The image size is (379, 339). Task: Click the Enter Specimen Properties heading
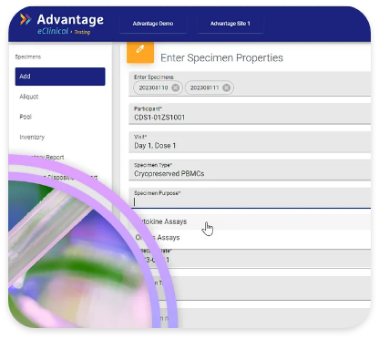[x=221, y=57]
